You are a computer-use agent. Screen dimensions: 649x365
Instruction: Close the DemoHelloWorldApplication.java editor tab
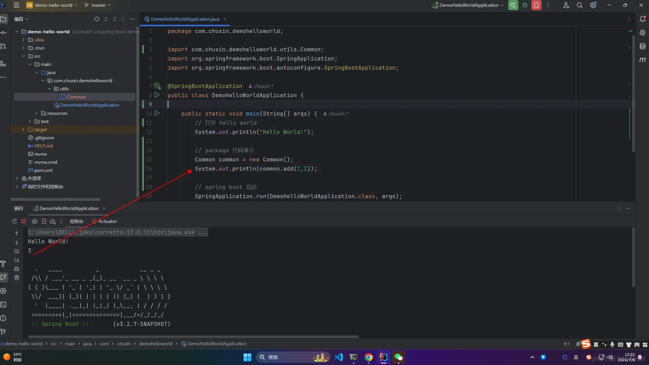point(224,19)
